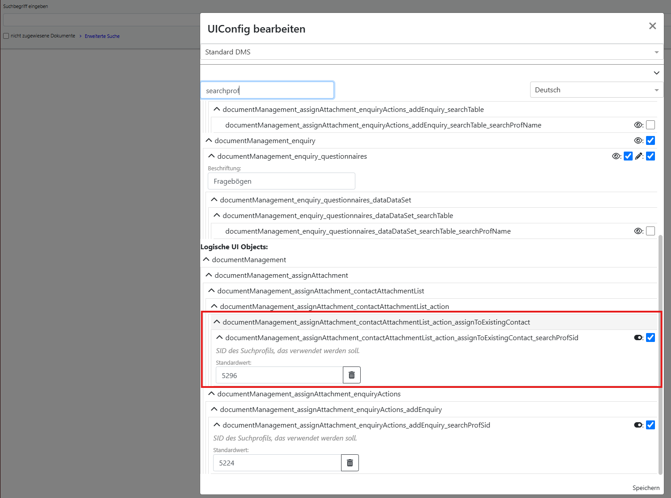The image size is (671, 498).
Task: Collapse the documentManagement_assignAttachment_enquiryActions node
Action: 211,394
